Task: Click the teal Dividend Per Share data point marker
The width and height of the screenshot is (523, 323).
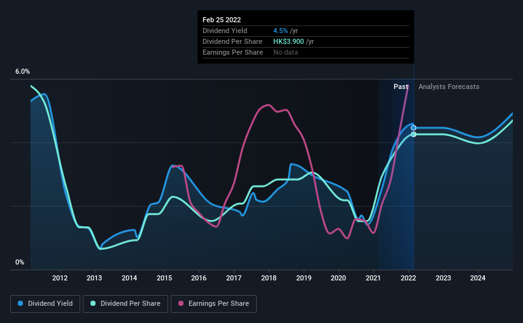Action: point(413,135)
